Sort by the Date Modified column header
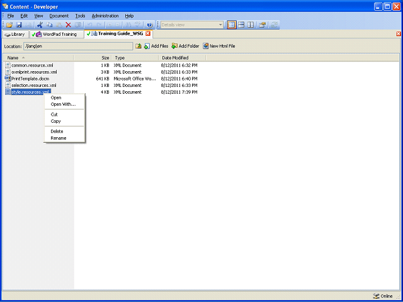The image size is (403, 302). point(182,58)
